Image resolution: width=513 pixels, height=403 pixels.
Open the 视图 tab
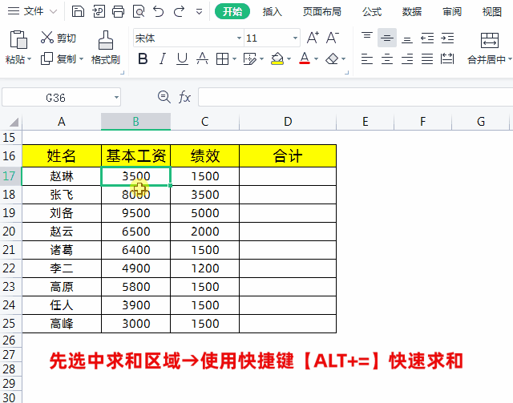(x=492, y=12)
